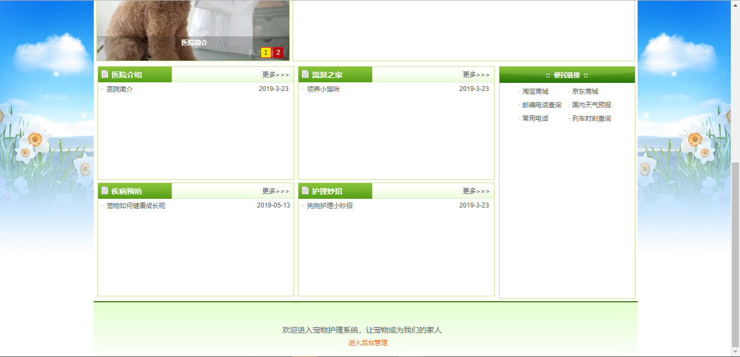Open the 列车时刻查询 link

coord(592,119)
